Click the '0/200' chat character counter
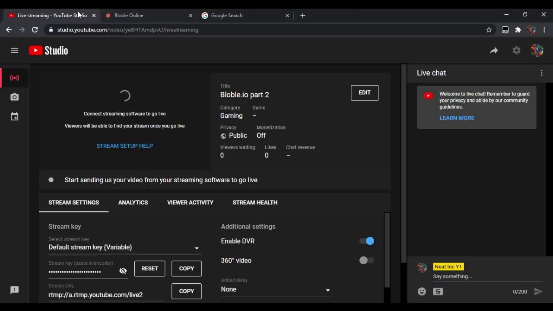Screen dimensions: 553x311 click(520, 292)
